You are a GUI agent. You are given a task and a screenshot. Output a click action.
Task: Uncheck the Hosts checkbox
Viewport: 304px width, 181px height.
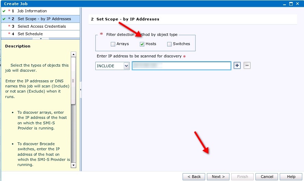[142, 44]
